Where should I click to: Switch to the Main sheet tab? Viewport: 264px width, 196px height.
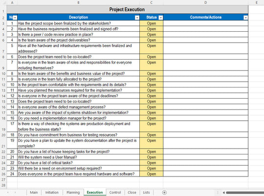[x=34, y=192]
